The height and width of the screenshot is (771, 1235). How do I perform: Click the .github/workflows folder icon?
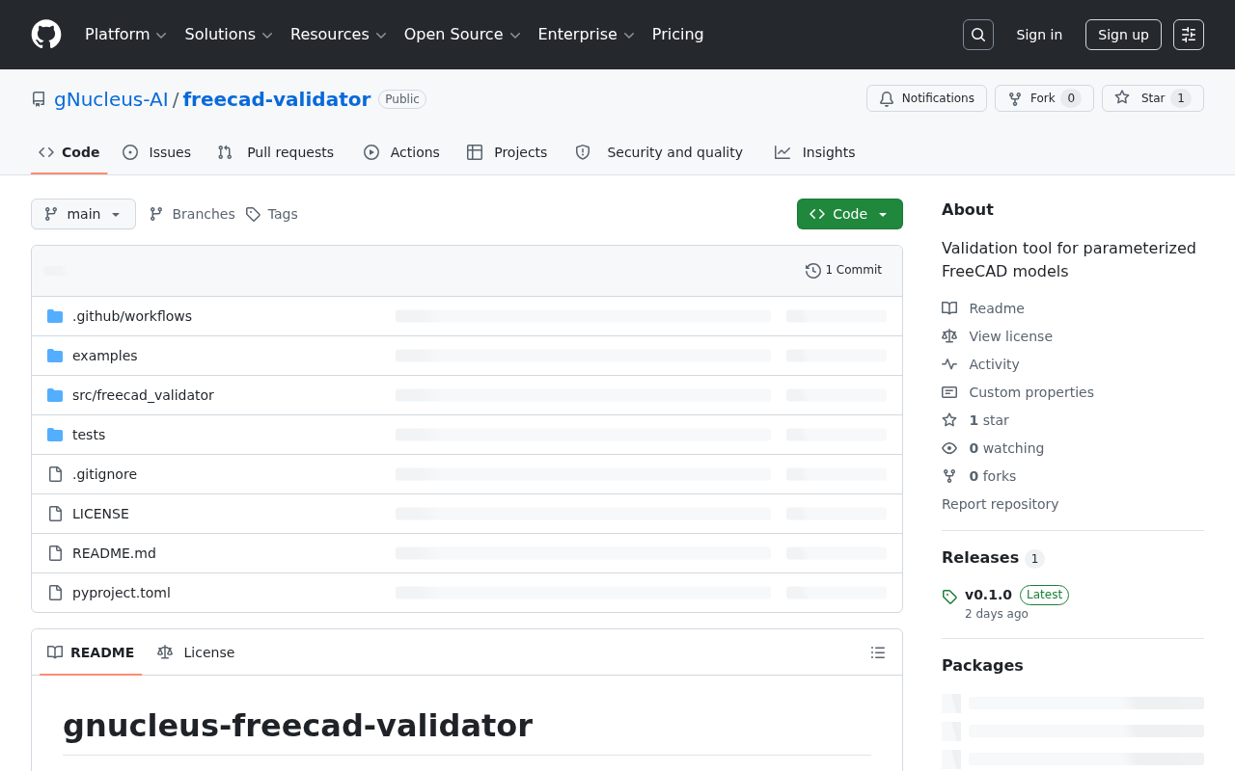(55, 316)
